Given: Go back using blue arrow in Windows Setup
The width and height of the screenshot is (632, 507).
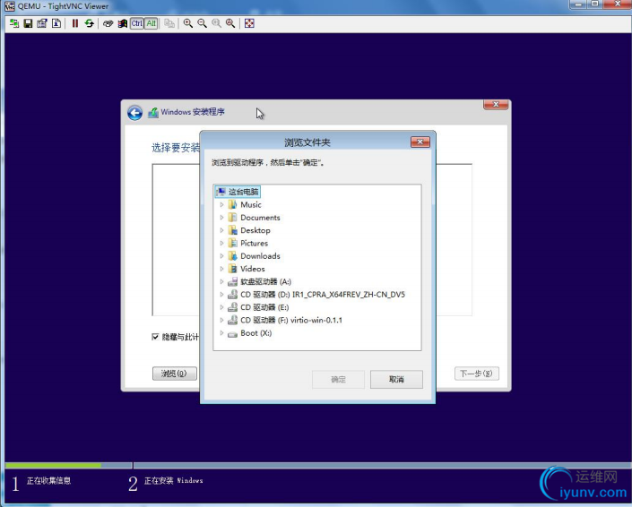Looking at the screenshot, I should tap(135, 113).
